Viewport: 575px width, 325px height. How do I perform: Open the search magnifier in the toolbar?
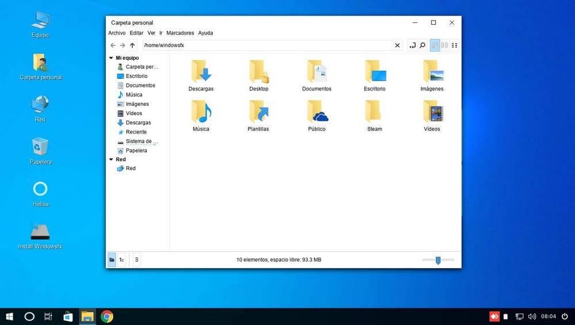click(423, 45)
